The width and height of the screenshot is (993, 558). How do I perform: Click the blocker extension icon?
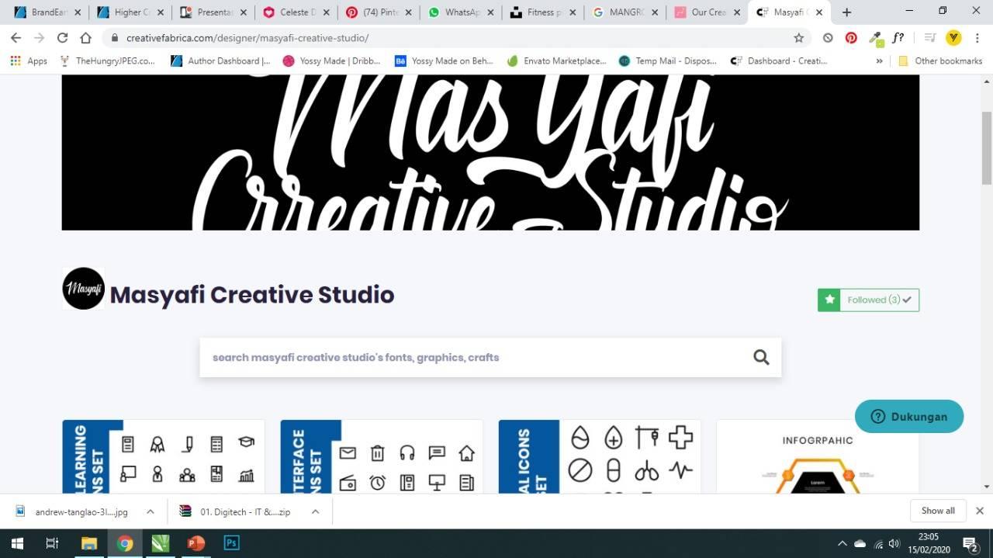pos(828,37)
